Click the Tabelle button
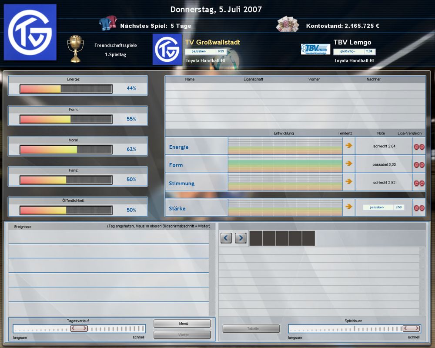 pos(251,329)
